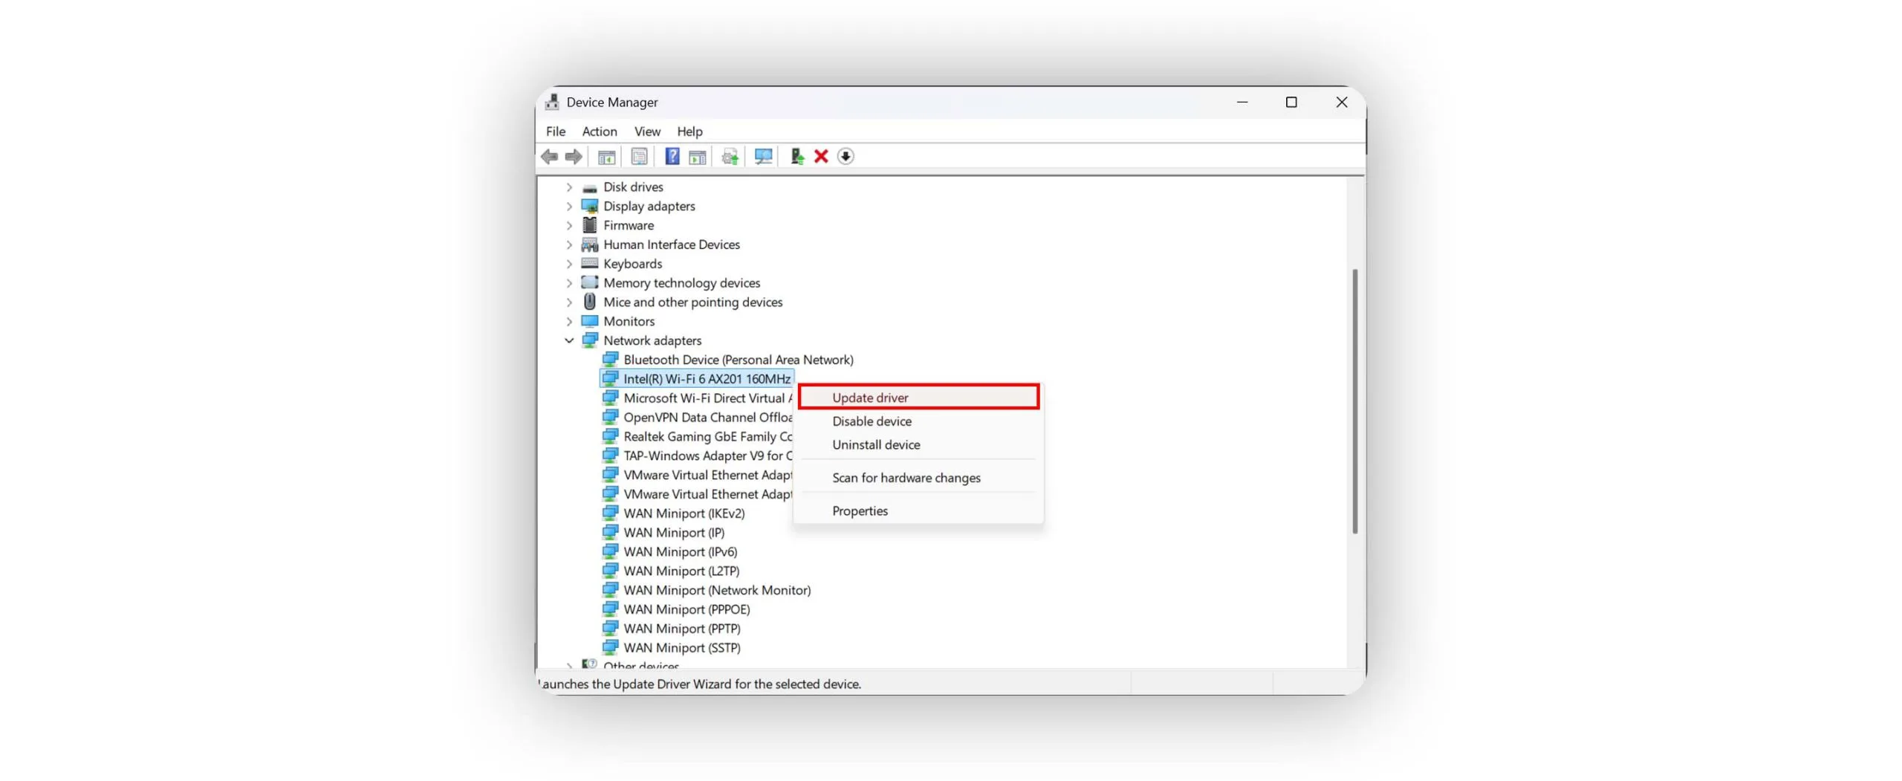The width and height of the screenshot is (1902, 781).
Task: Toggle the Show/Hide Action Pane toolbar icon
Action: pyautogui.click(x=697, y=157)
